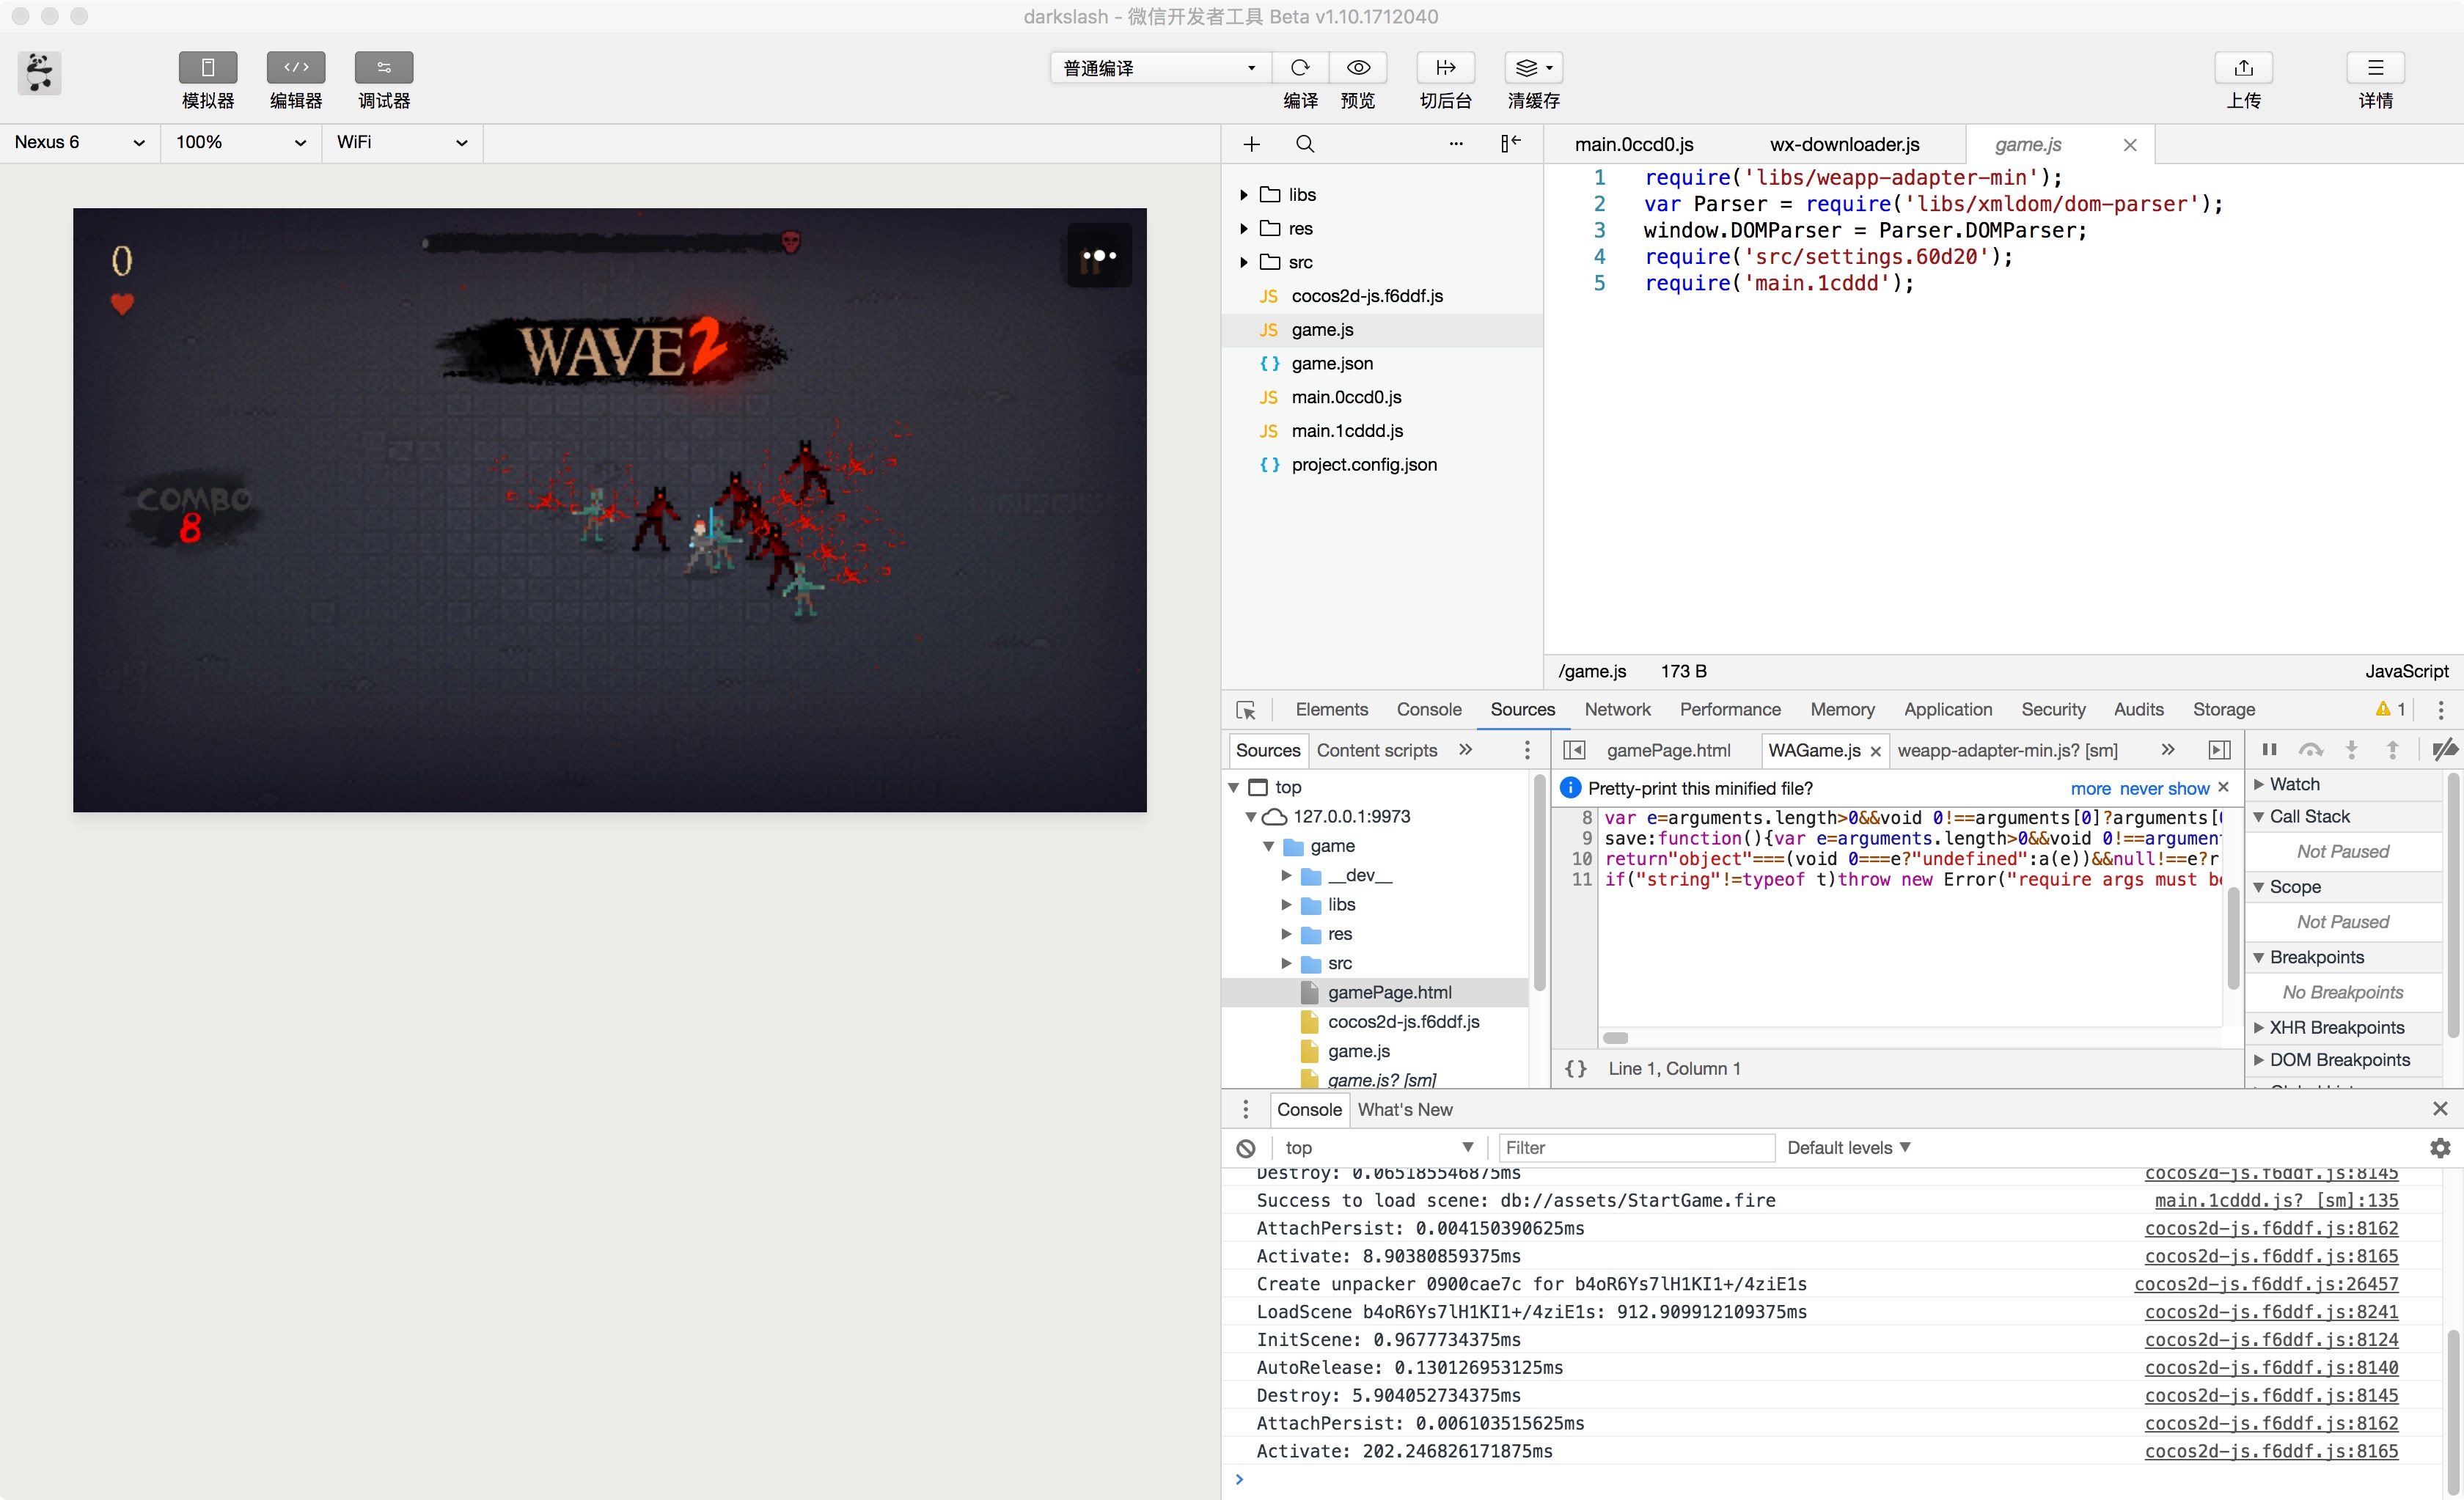Open the Storage devtools tab
This screenshot has height=1500, width=2464.
(2224, 710)
